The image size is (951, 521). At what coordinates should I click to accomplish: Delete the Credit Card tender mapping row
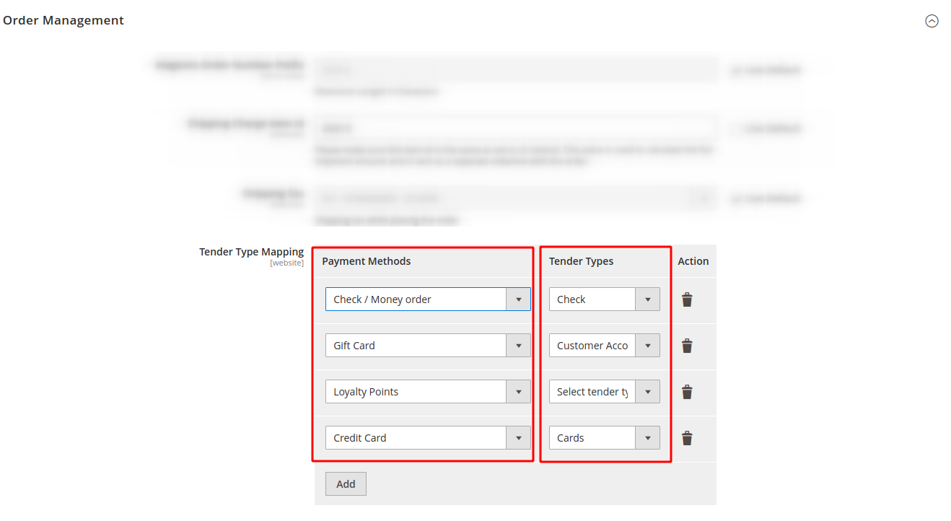[x=687, y=438]
